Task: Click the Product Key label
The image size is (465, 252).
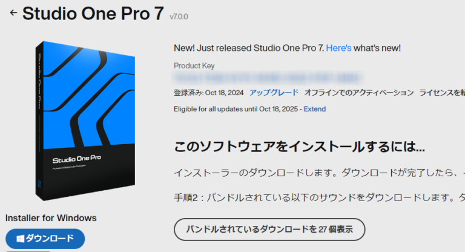Action: [194, 65]
